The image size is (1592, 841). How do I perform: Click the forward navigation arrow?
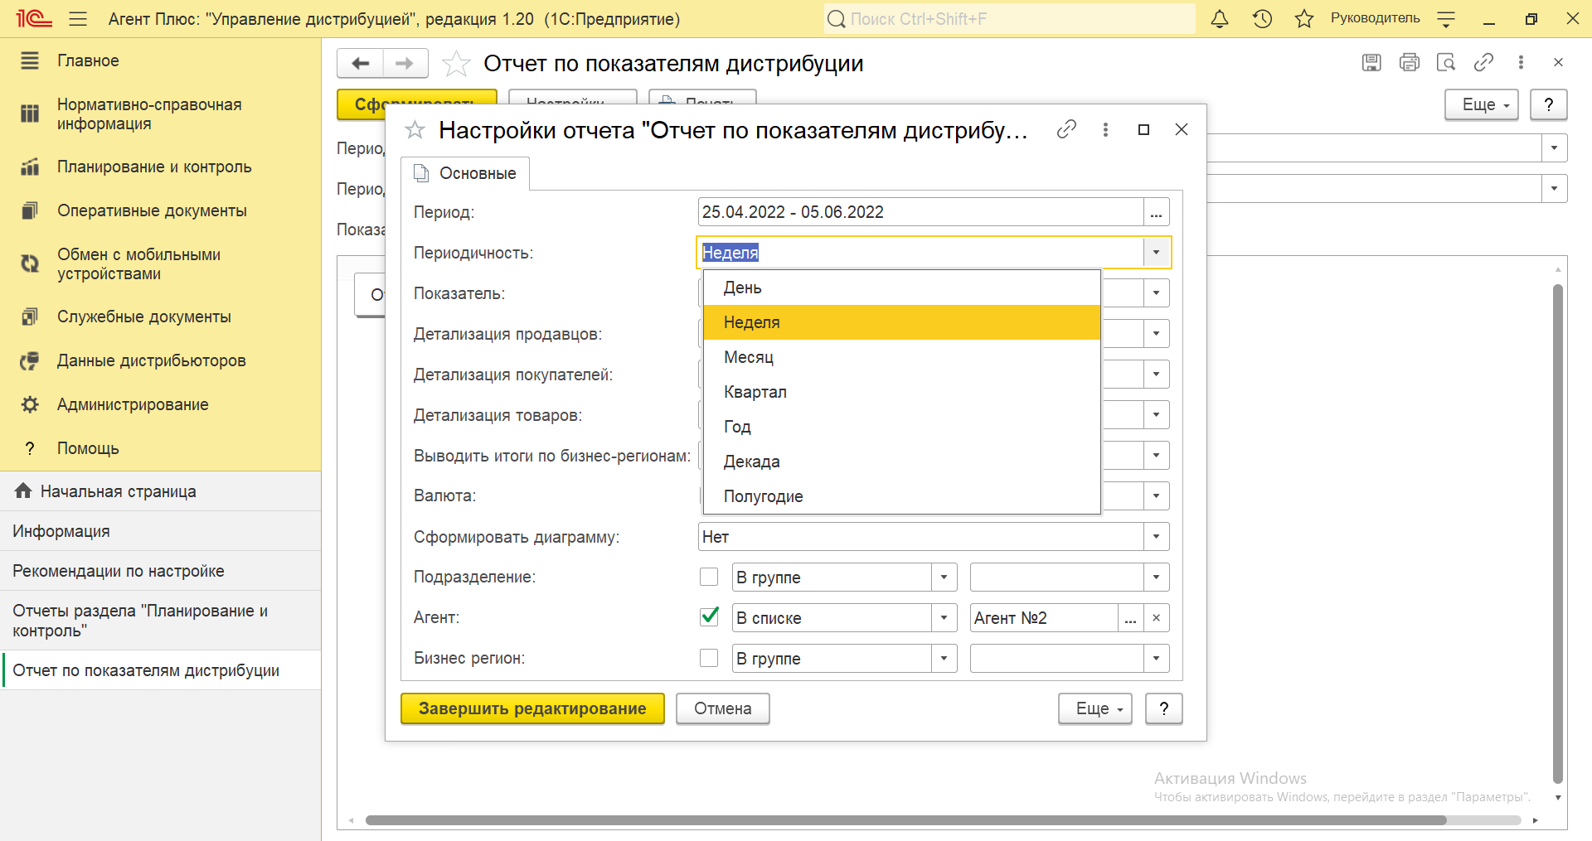405,63
